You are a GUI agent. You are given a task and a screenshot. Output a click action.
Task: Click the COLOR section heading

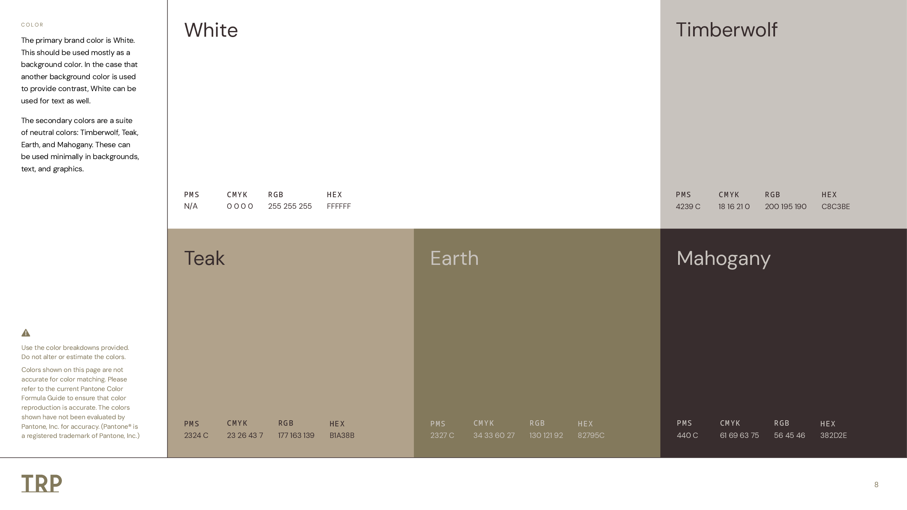coord(32,24)
